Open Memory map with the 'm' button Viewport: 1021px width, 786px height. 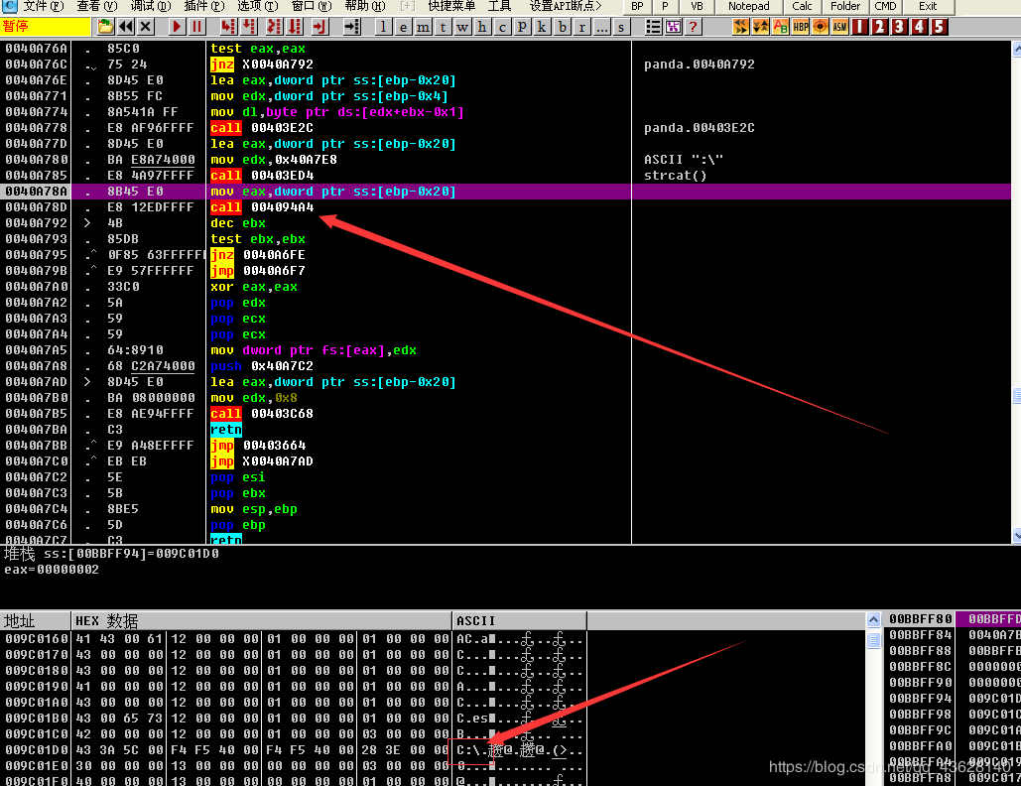(424, 27)
